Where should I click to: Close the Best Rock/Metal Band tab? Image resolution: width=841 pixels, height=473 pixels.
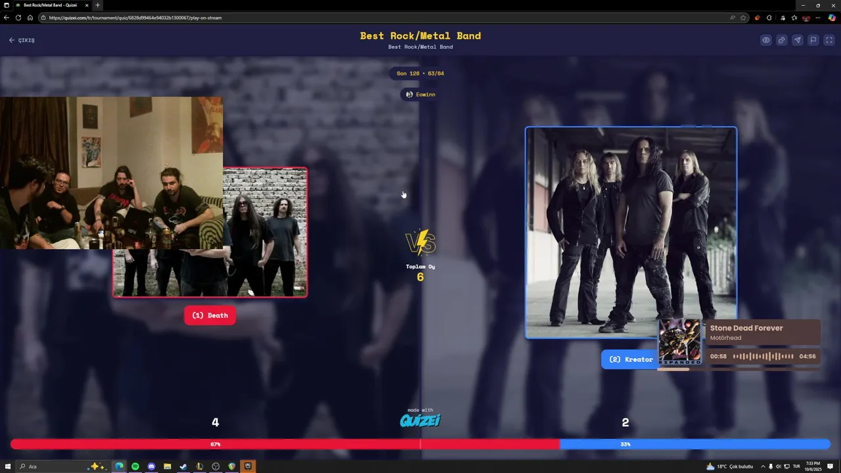(87, 5)
